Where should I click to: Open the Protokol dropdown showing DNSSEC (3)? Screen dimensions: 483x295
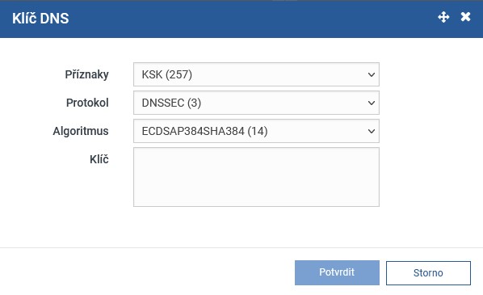tap(256, 103)
